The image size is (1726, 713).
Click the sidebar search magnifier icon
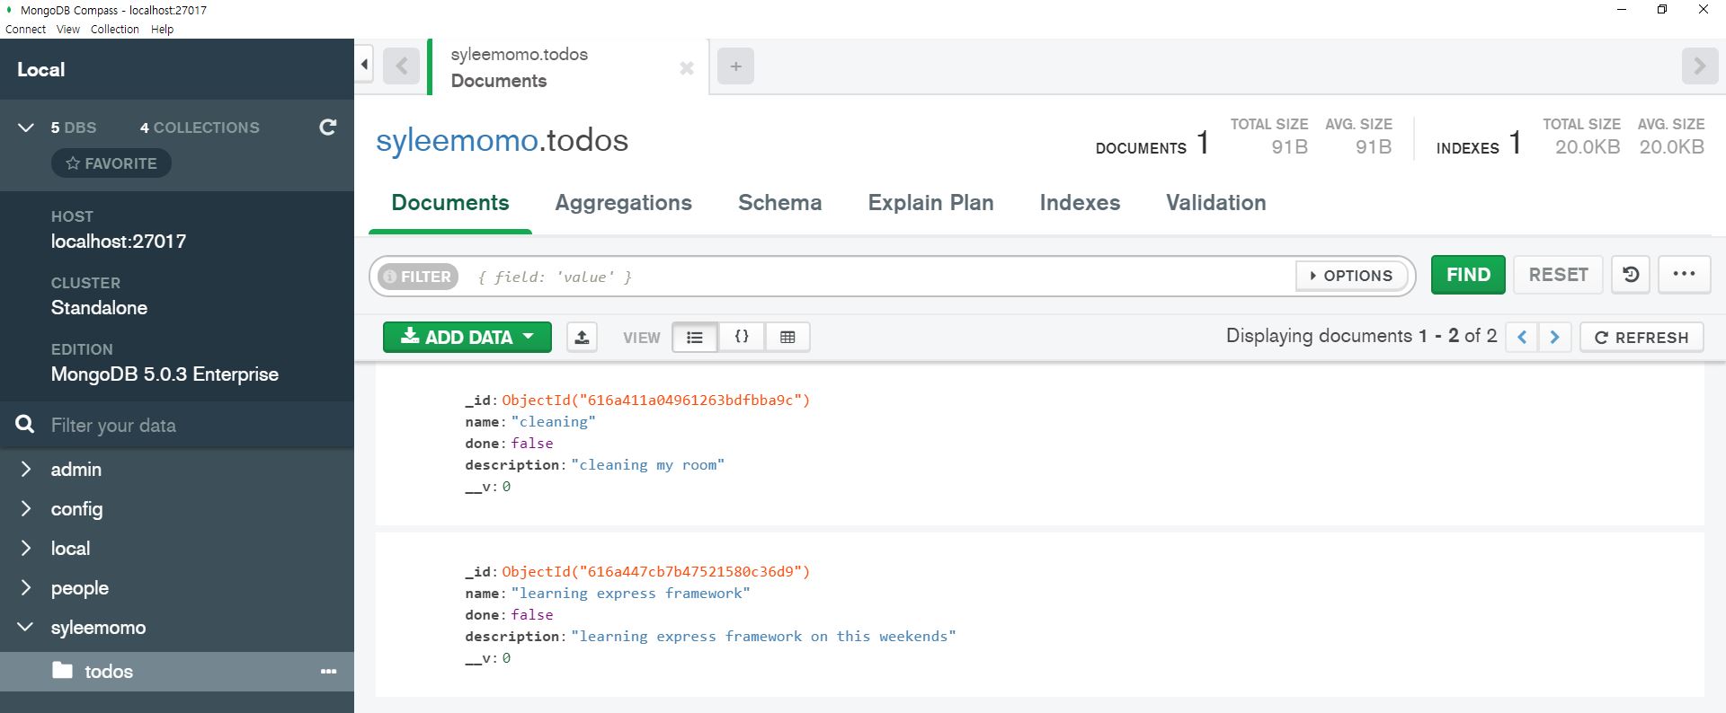[x=25, y=424]
